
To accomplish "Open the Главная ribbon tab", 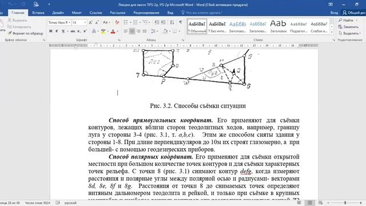I will pos(18,13).
